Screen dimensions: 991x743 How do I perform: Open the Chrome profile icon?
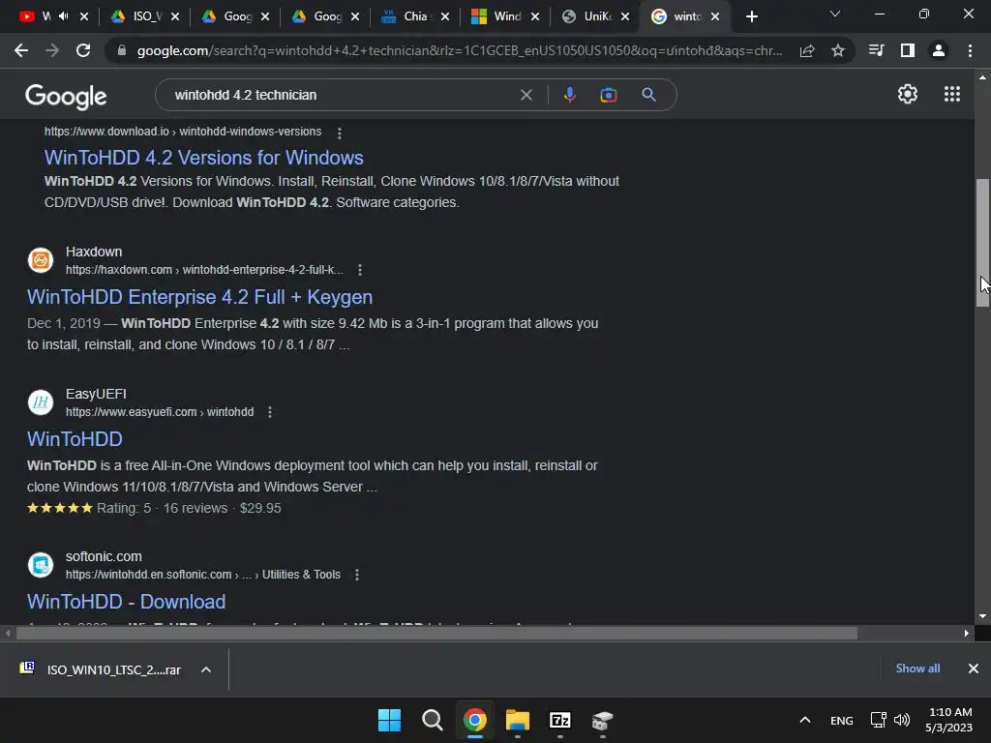point(939,50)
